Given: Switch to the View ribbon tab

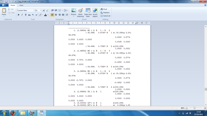Looking at the screenshot, I should [x=21, y=5].
